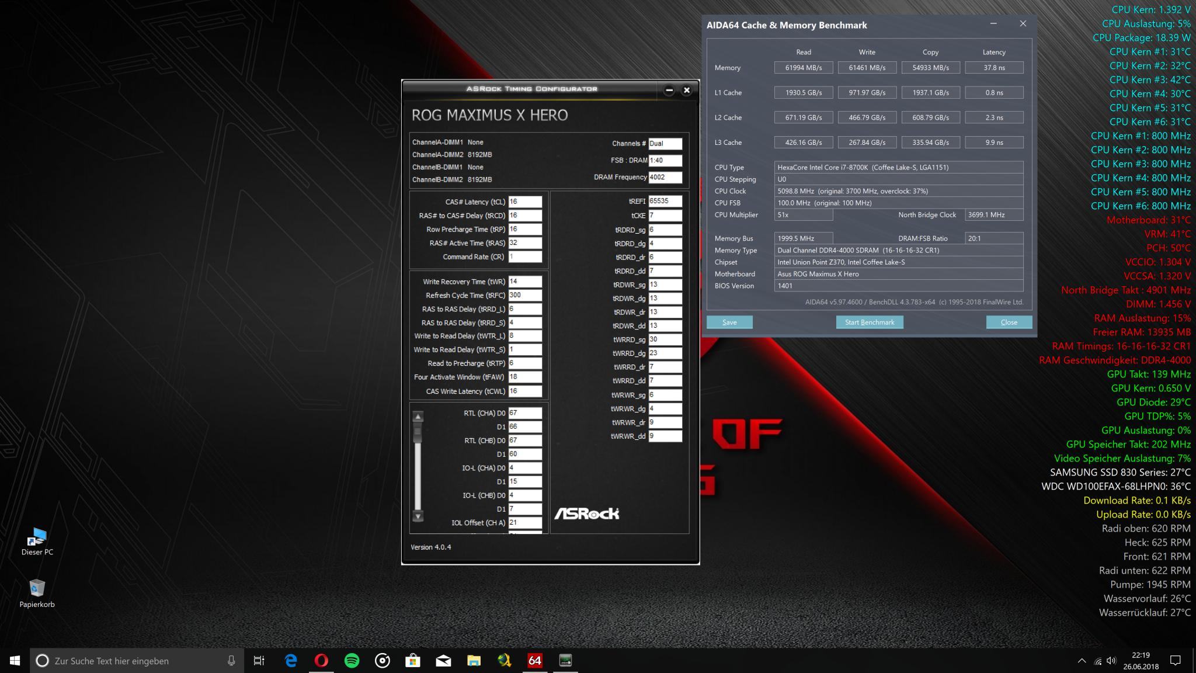Click the North Bridge Clock 3699.1 MHz value
This screenshot has width=1196, height=673.
(x=994, y=215)
